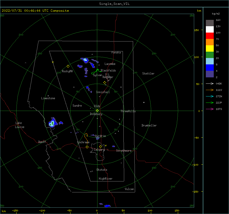Click the Vulcan town label
The image size is (229, 214).
[129, 189]
